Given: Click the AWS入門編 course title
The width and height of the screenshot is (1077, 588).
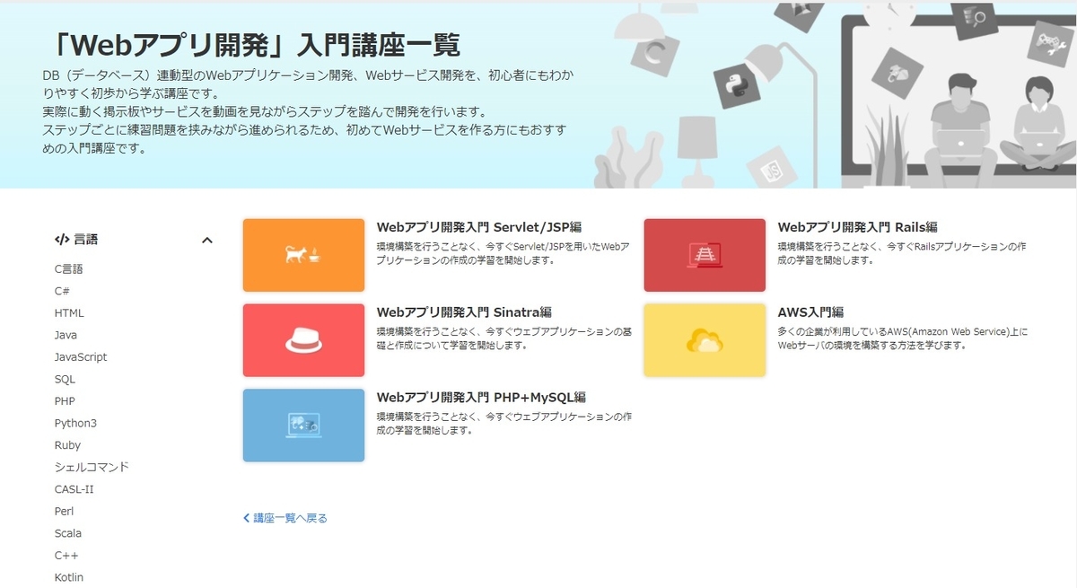Looking at the screenshot, I should (x=810, y=312).
